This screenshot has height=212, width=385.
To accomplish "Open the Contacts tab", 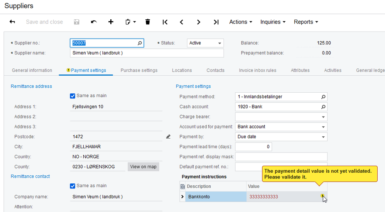I will 215,70.
